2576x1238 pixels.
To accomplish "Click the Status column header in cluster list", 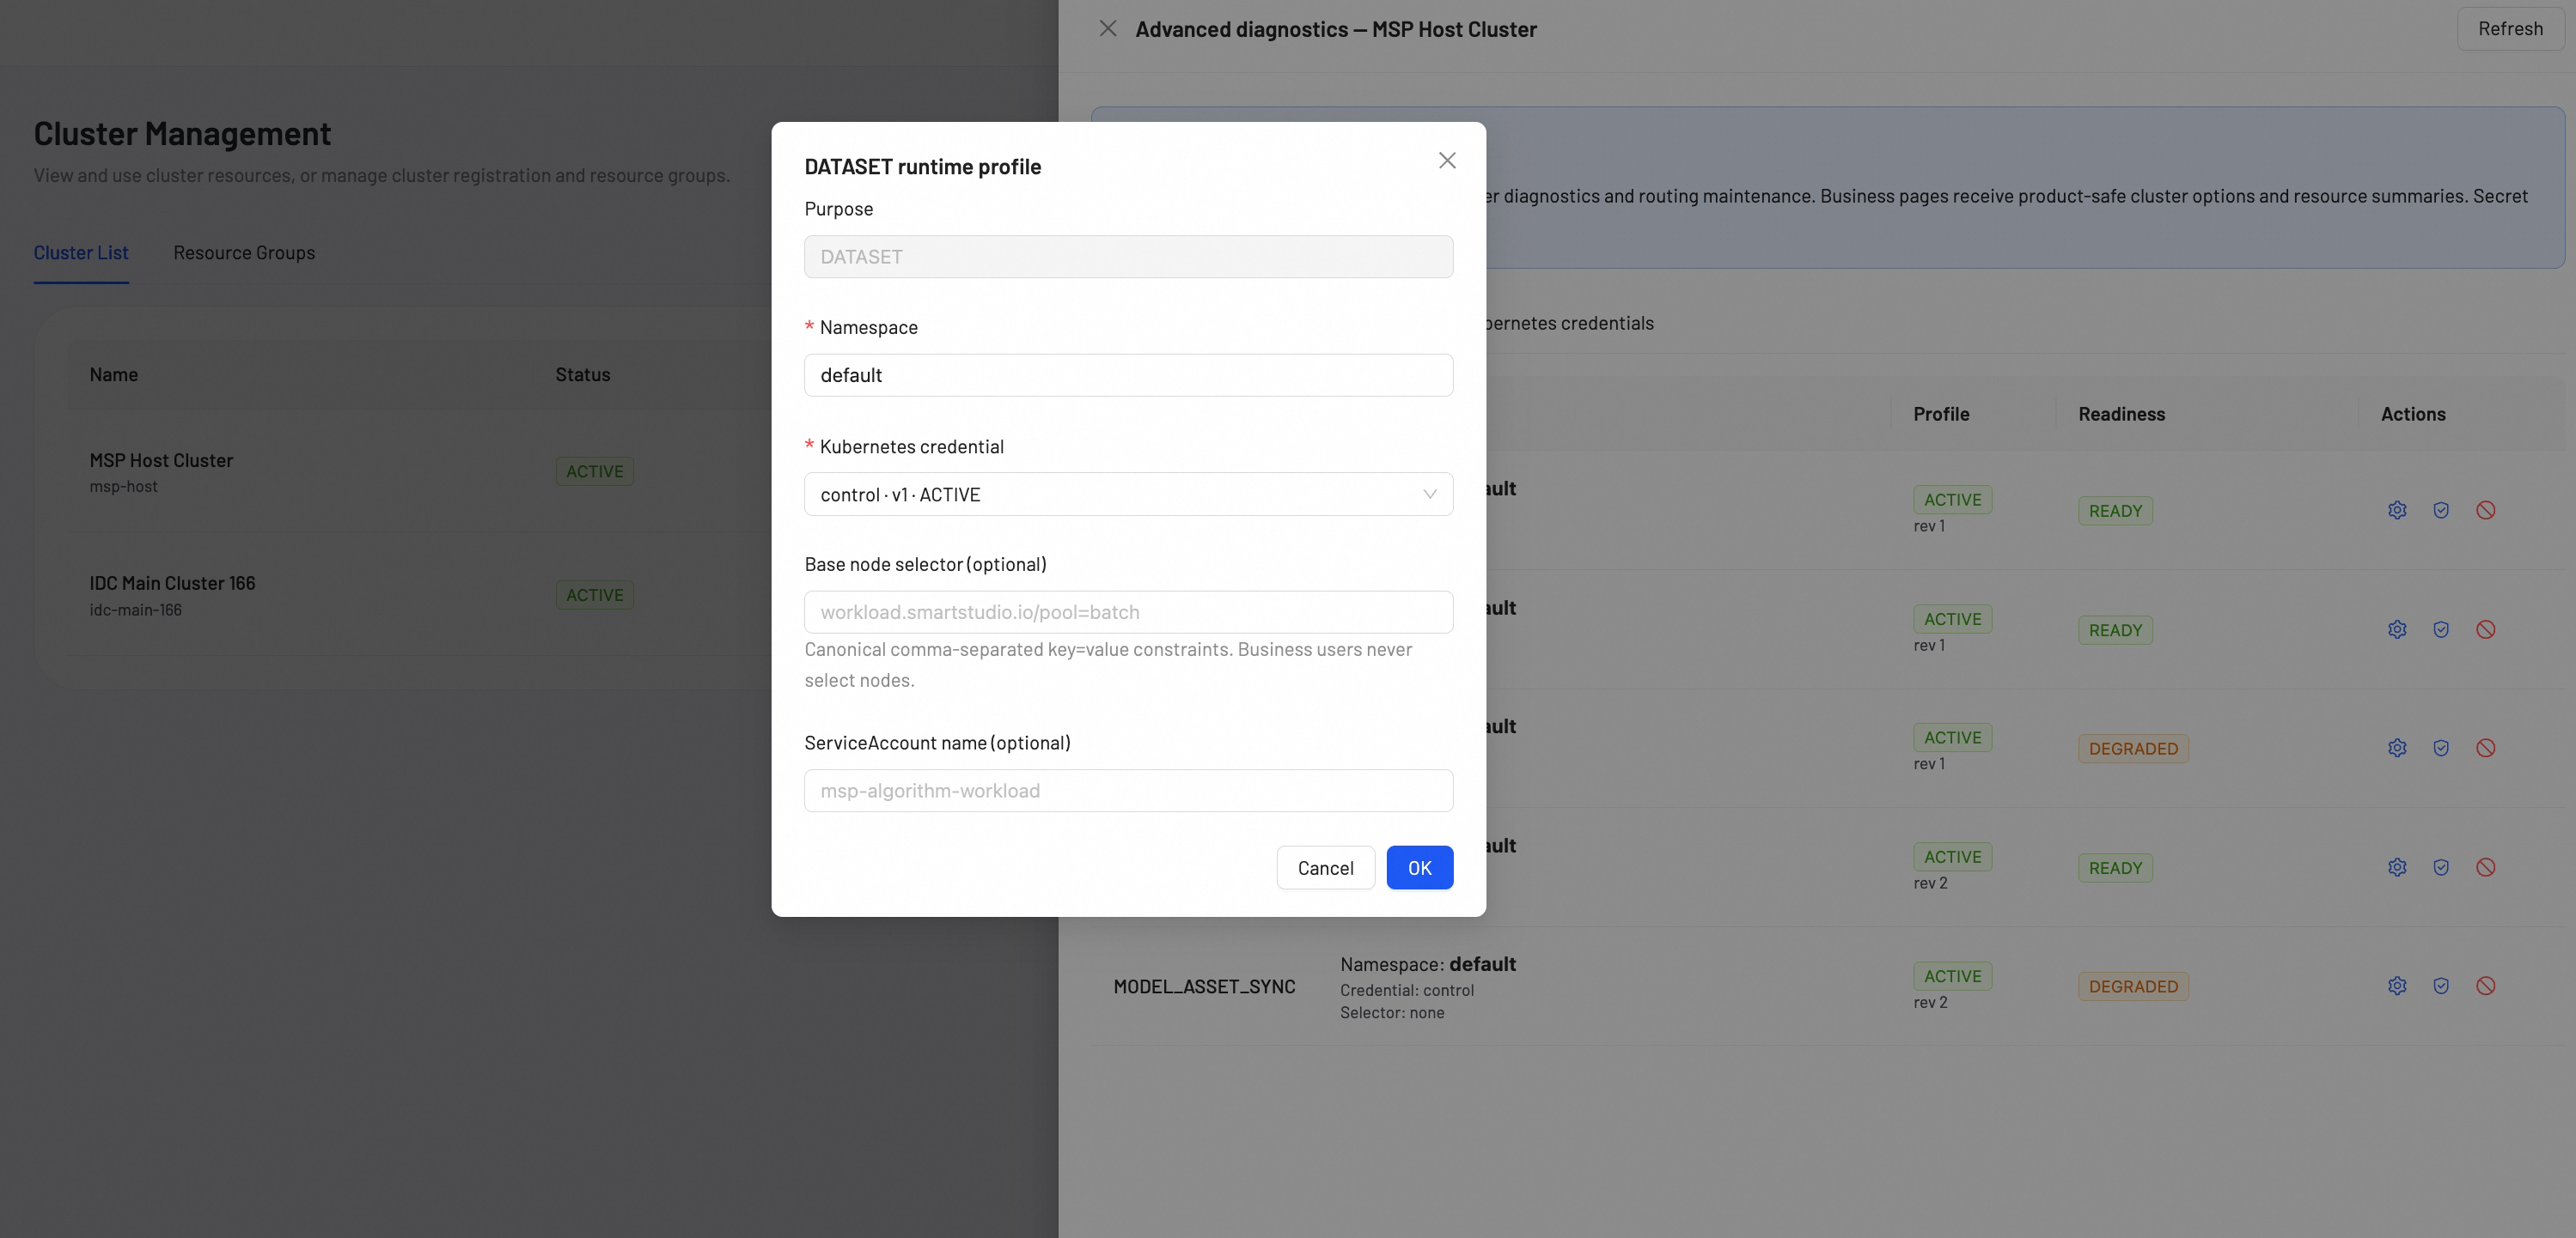I will (x=582, y=374).
